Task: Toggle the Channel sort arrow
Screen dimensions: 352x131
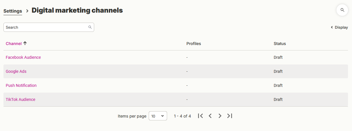Action: [25, 43]
